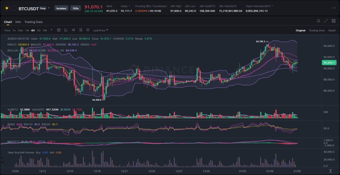Click the favorite star icon for BTCUSDT
340x175 pixels.
click(7, 8)
